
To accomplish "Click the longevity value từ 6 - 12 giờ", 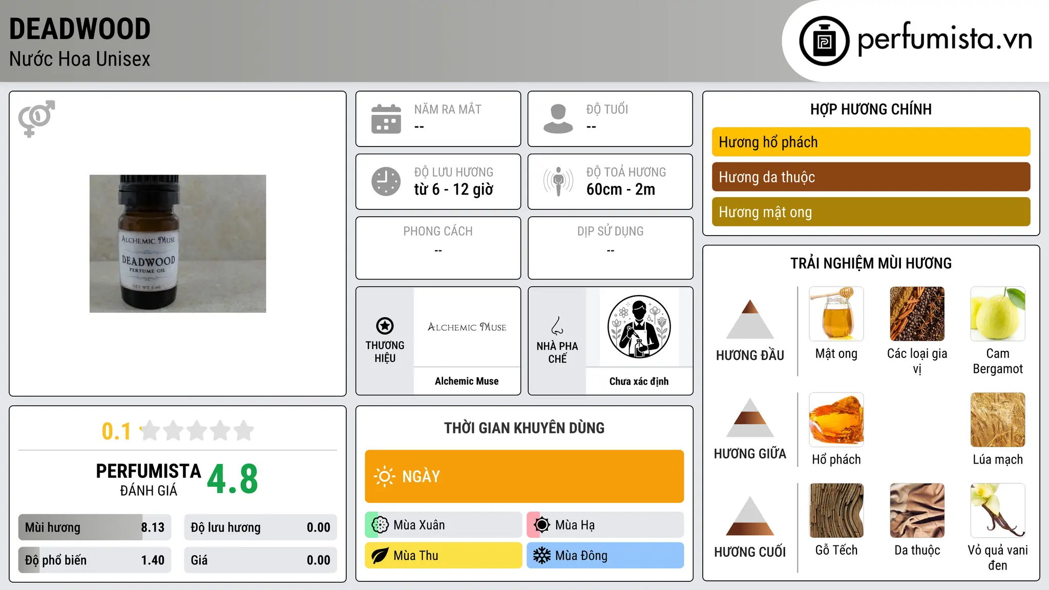I will pos(454,189).
